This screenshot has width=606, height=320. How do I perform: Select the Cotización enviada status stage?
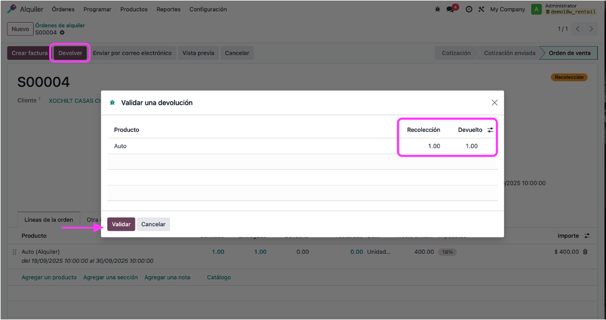point(510,53)
